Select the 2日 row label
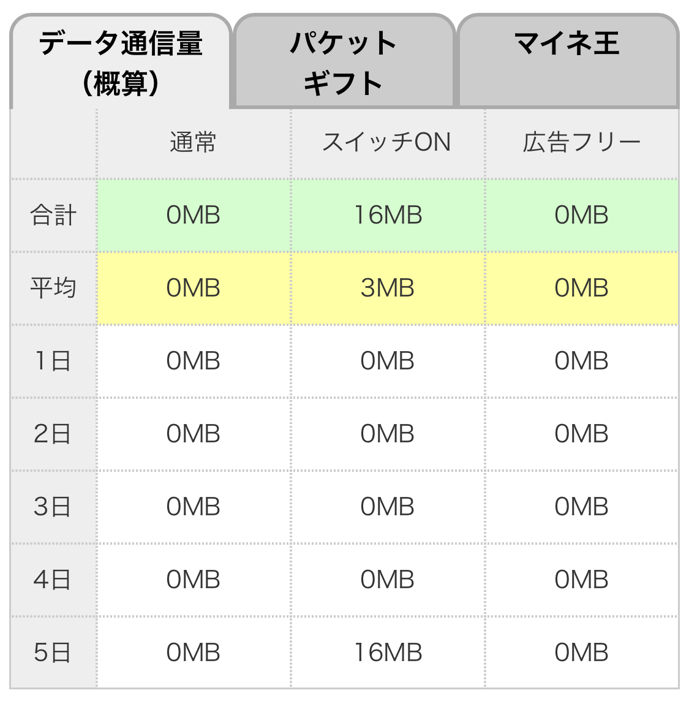The width and height of the screenshot is (689, 701). pos(53,434)
